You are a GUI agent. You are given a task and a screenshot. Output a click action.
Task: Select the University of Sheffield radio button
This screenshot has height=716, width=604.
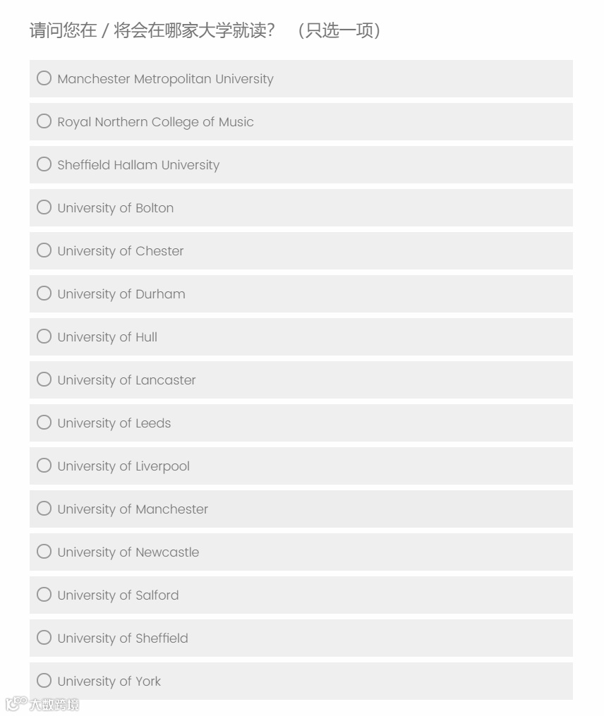pyautogui.click(x=44, y=638)
